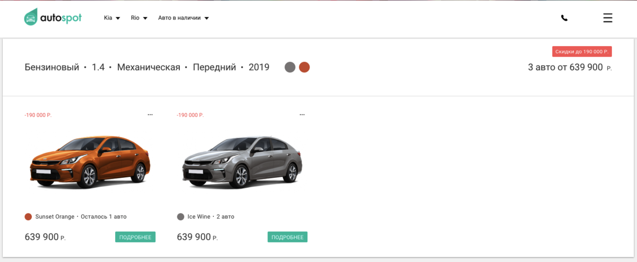The image size is (637, 262).
Task: Click the 2 авто count text
Action: pyautogui.click(x=225, y=216)
